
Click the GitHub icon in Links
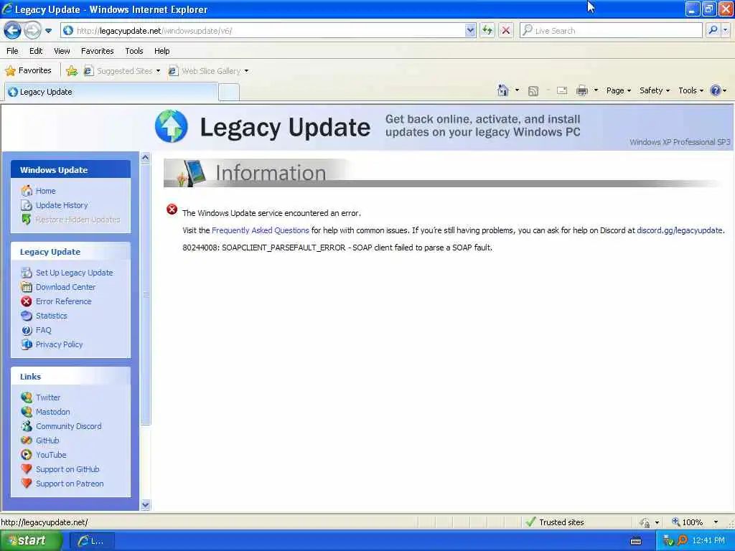[x=27, y=441]
